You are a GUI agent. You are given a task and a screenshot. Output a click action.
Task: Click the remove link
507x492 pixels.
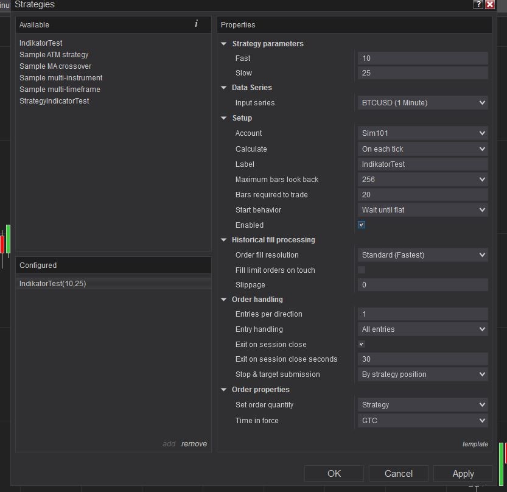[x=194, y=444]
